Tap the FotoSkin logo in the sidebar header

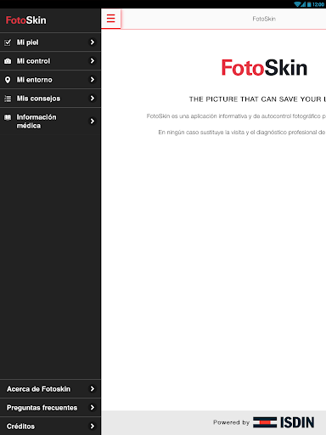(26, 20)
